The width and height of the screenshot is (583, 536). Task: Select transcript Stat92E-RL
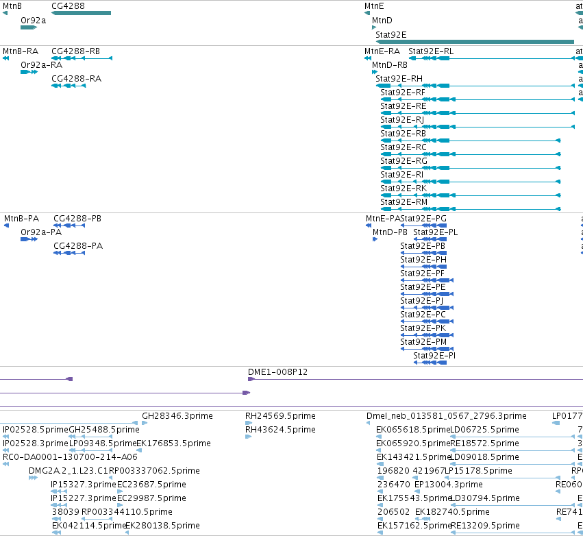coord(431,51)
